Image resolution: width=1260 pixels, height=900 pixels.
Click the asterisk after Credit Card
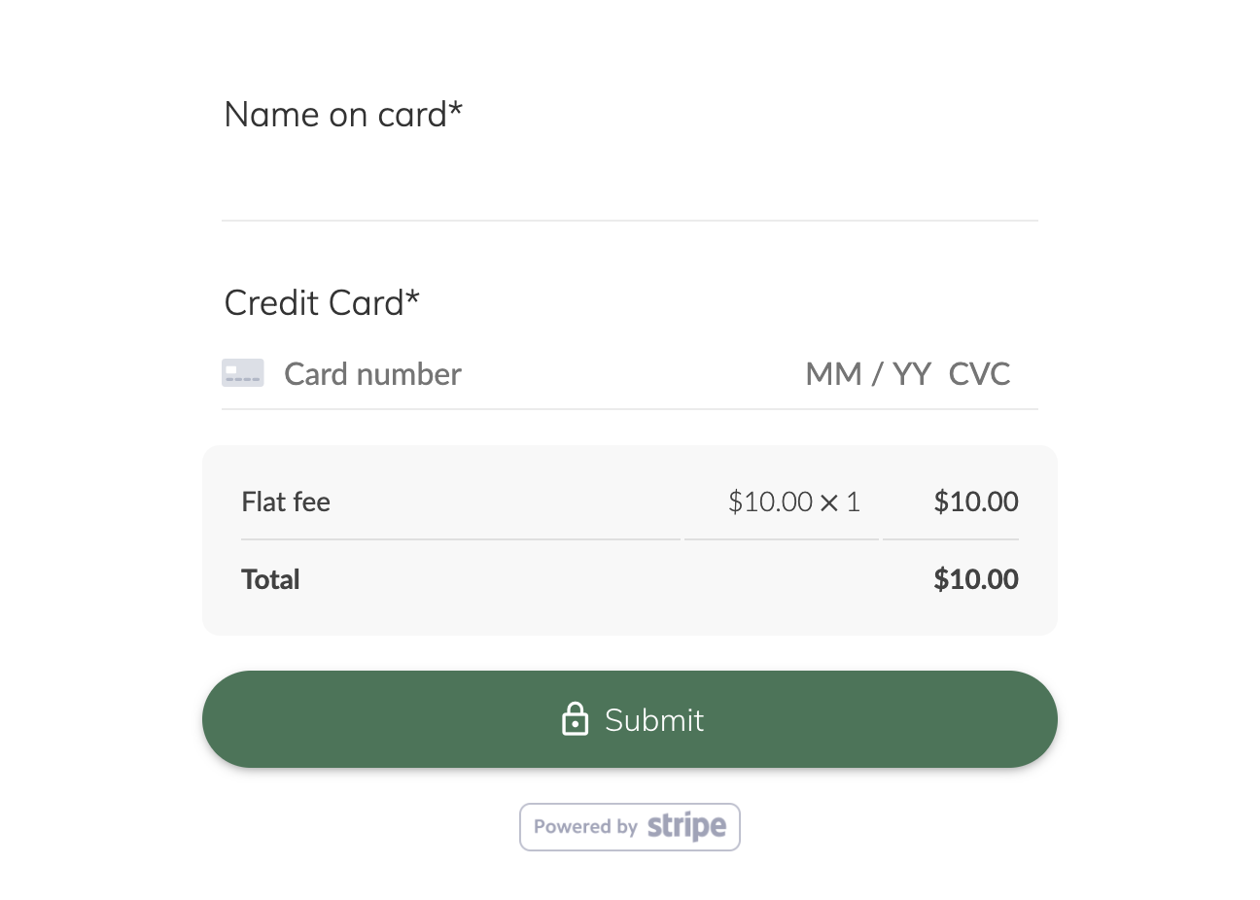(412, 295)
